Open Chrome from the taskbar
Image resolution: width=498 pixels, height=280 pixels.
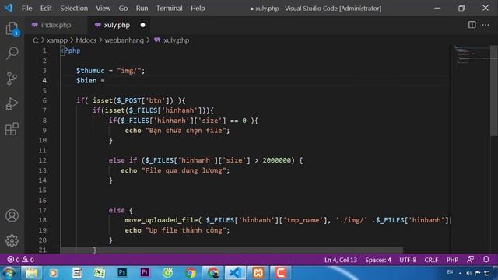coord(190,273)
